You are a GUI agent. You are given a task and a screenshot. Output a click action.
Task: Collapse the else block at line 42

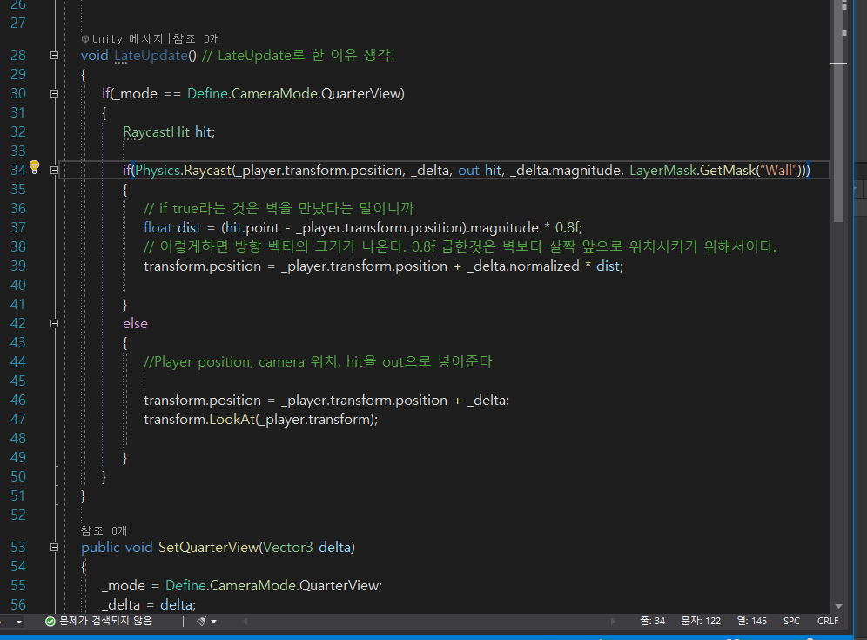point(54,324)
